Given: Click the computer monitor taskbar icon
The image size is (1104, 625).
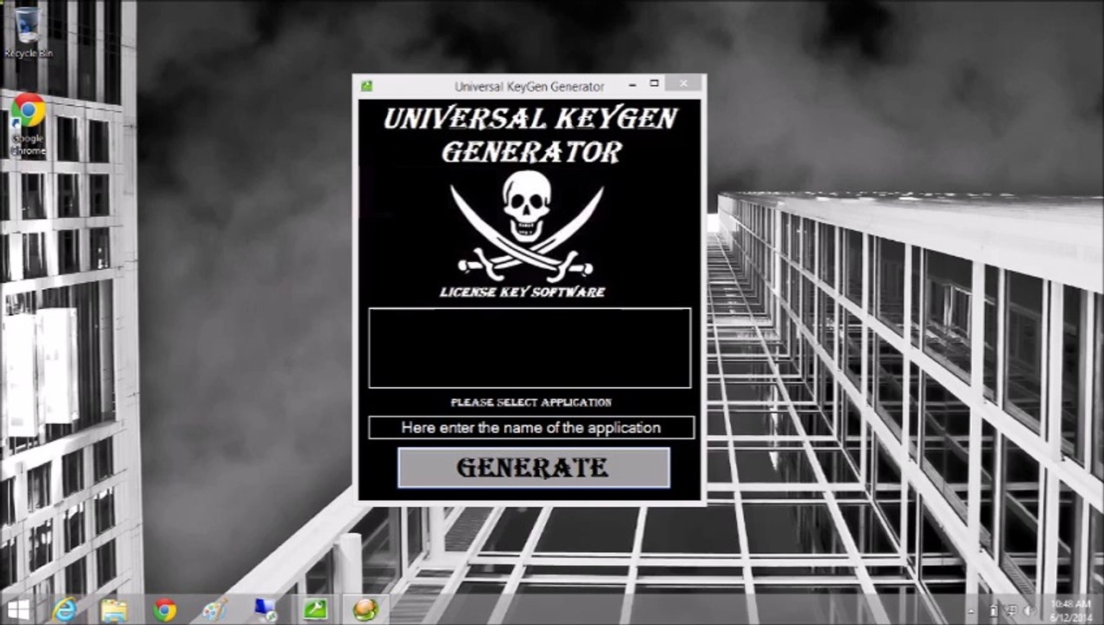Looking at the screenshot, I should point(265,609).
